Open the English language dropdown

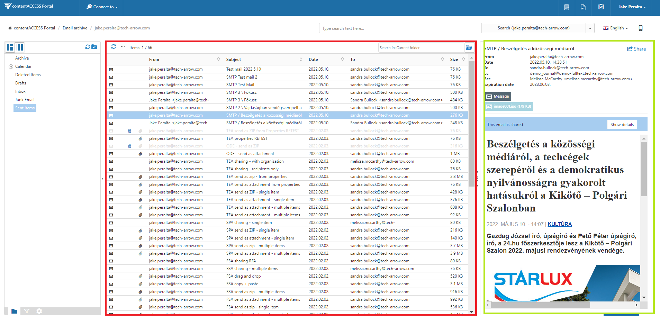coord(615,28)
